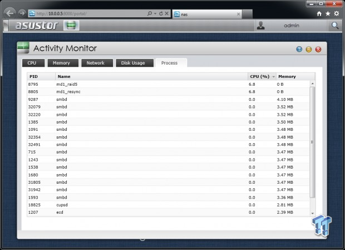Click the asustor logo

tap(37, 26)
